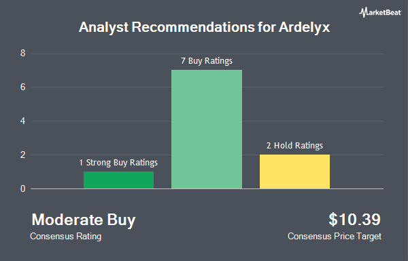Click the '1 Strong Buy Ratings' label
Image resolution: width=408 pixels, height=261 pixels.
click(x=118, y=163)
